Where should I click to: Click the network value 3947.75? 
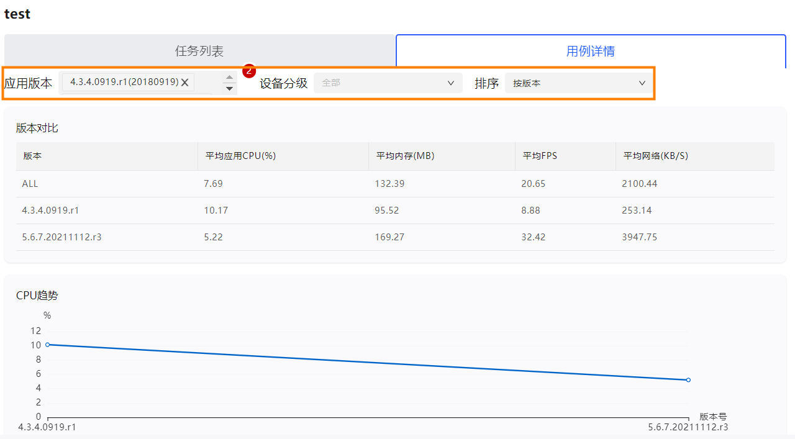click(640, 237)
